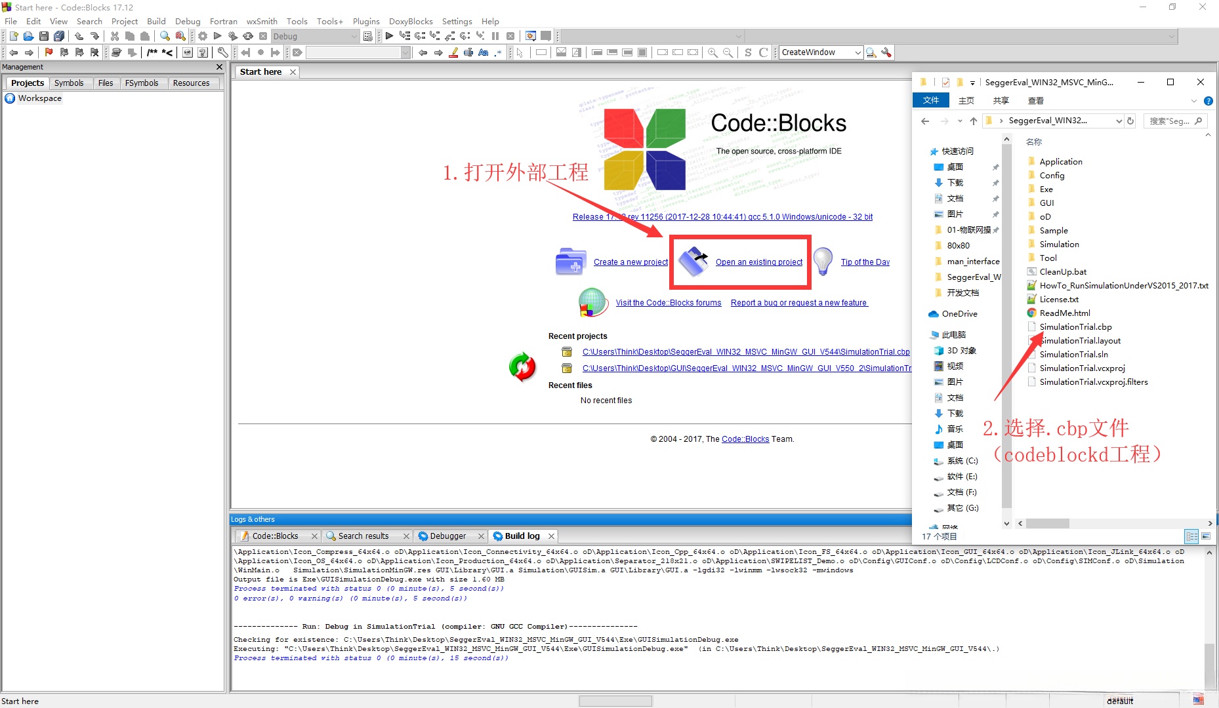This screenshot has height=708, width=1219.
Task: Select the Application folder in Explorer
Action: click(x=1061, y=161)
